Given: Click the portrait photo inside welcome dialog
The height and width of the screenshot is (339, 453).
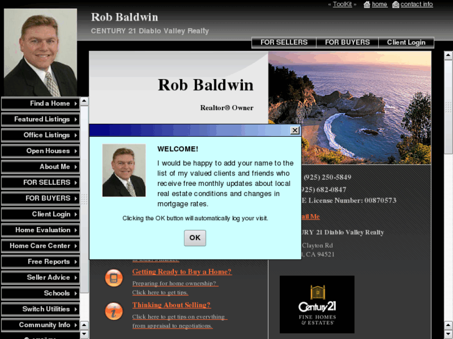Looking at the screenshot, I should pos(124,170).
